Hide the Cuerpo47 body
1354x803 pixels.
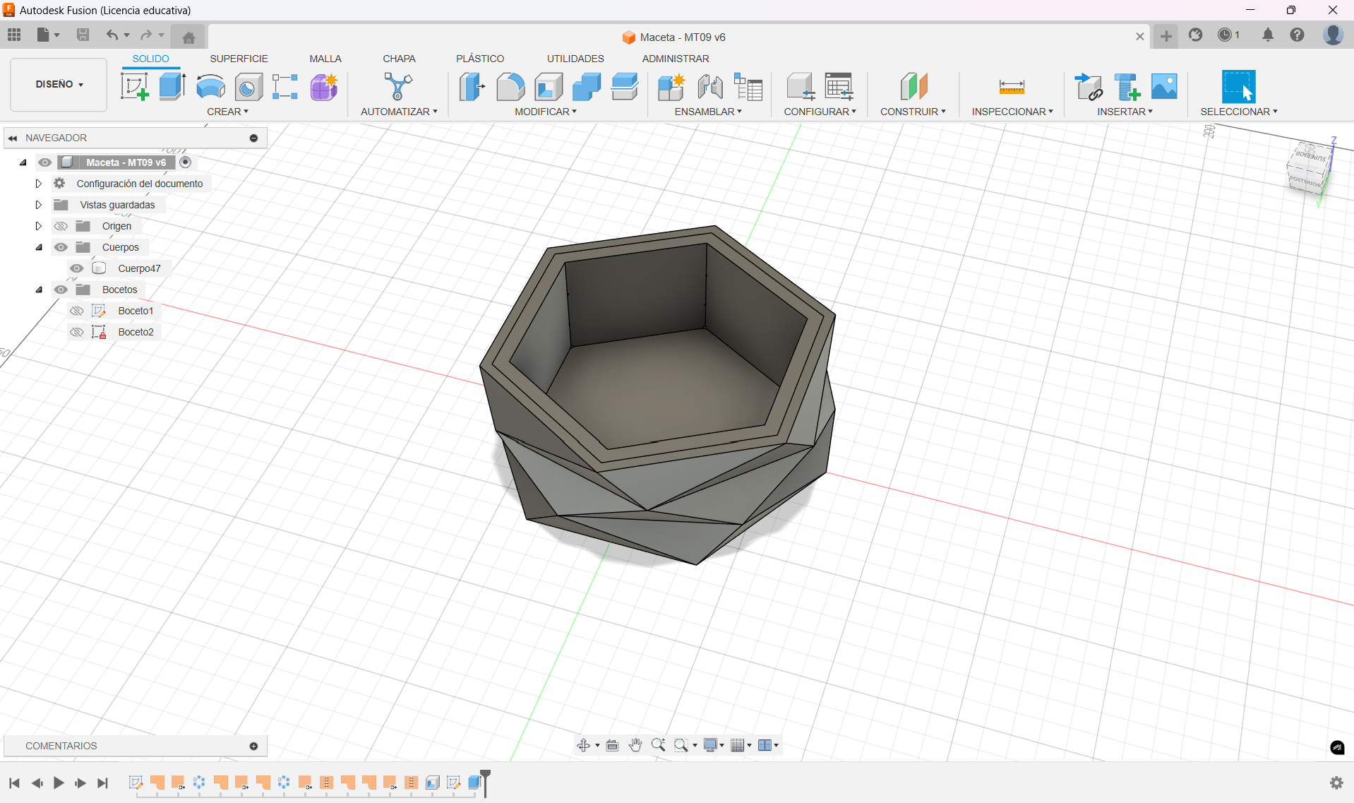click(76, 268)
